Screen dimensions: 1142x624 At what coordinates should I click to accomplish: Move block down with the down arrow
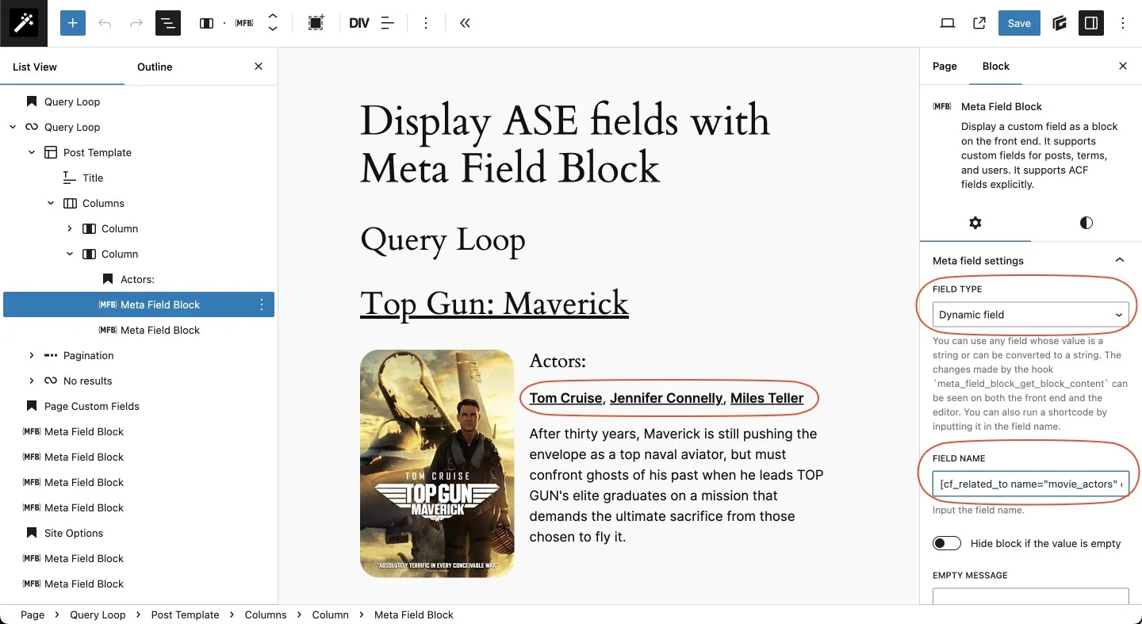point(272,29)
